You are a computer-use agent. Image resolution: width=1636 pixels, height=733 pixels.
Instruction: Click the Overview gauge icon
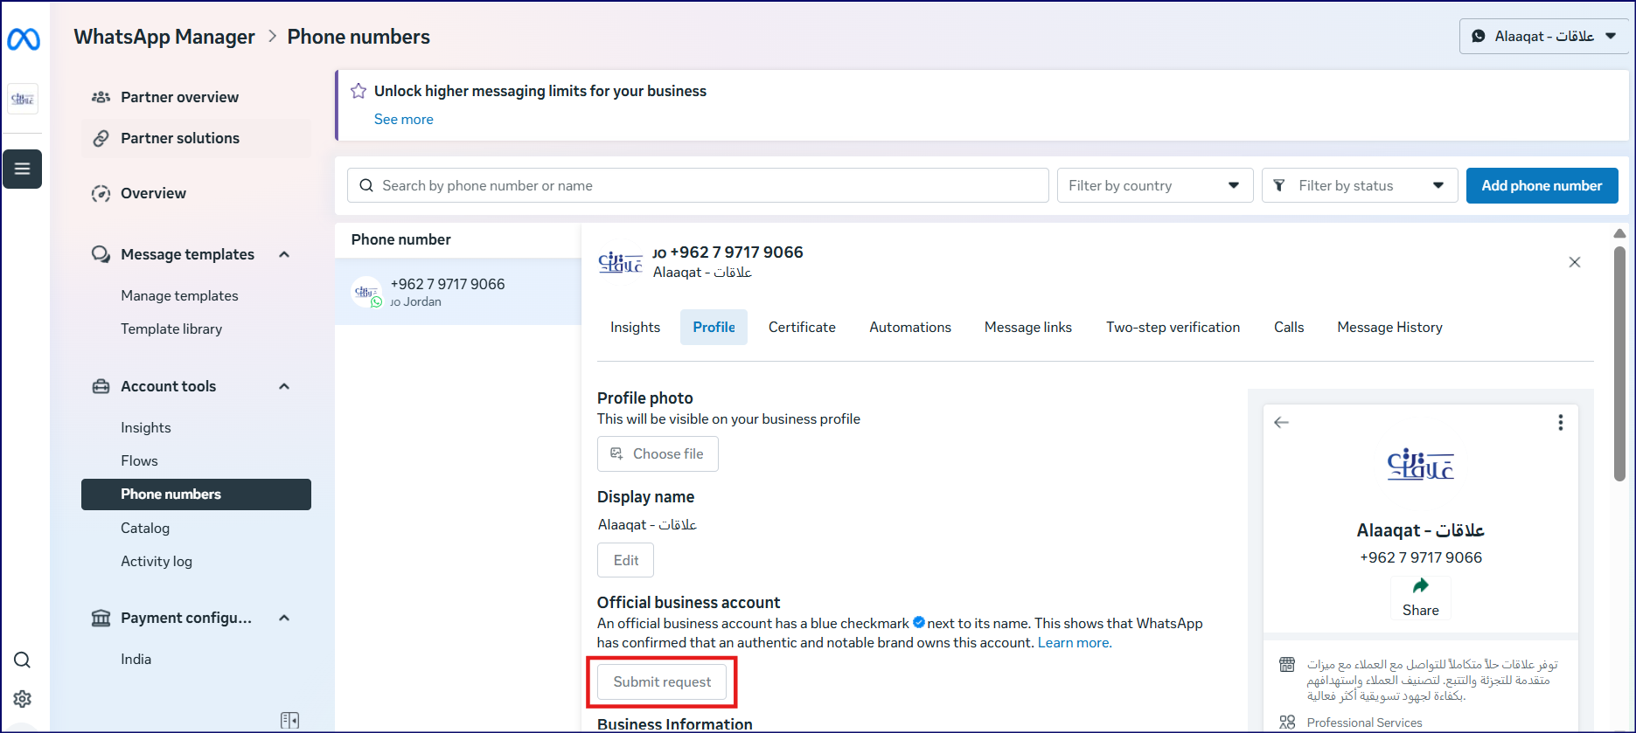click(x=101, y=193)
